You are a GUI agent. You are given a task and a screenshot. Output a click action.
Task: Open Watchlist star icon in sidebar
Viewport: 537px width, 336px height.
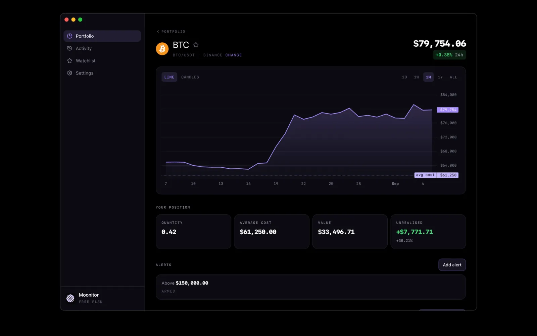[70, 61]
